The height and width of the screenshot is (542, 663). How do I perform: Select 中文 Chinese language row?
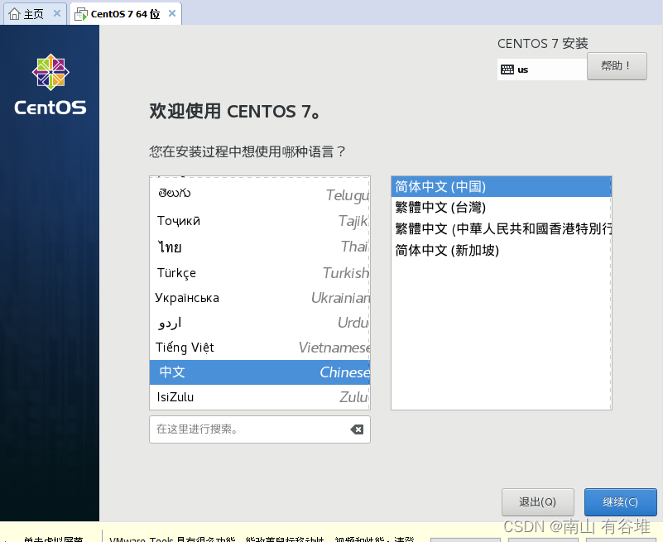(260, 372)
